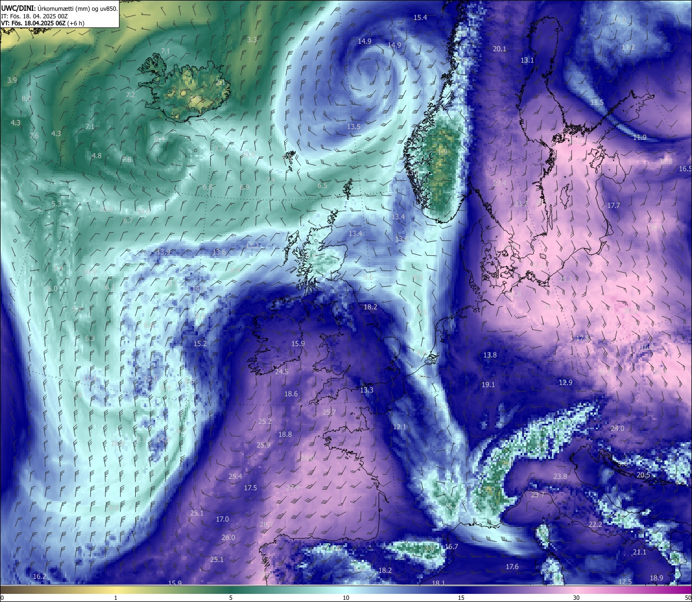Image resolution: width=692 pixels, height=602 pixels.
Task: Click the title "UWC/DINI: Úrkomumætti (mm) og uv850."
Action: coord(59,8)
